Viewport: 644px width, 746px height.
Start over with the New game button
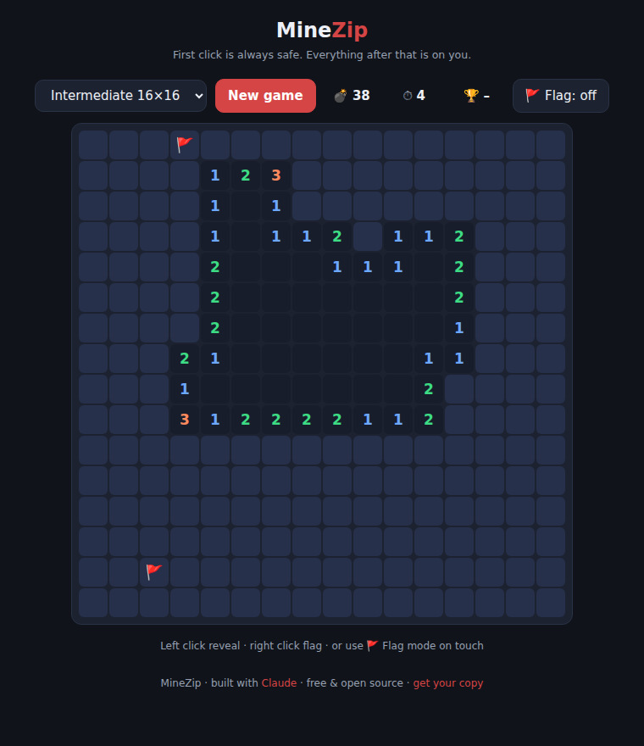click(265, 96)
